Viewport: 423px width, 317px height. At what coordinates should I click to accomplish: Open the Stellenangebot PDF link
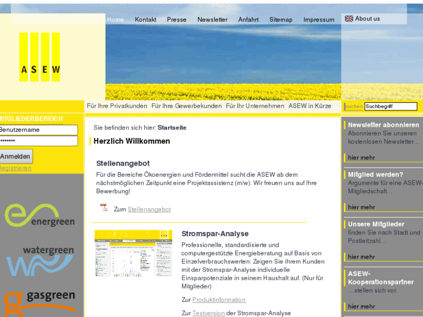149,209
